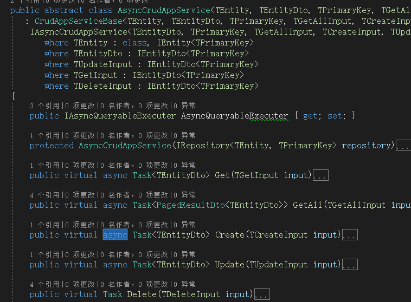The width and height of the screenshot is (411, 302).
Task: Click the PagedResultDto type name
Action: [x=190, y=205]
